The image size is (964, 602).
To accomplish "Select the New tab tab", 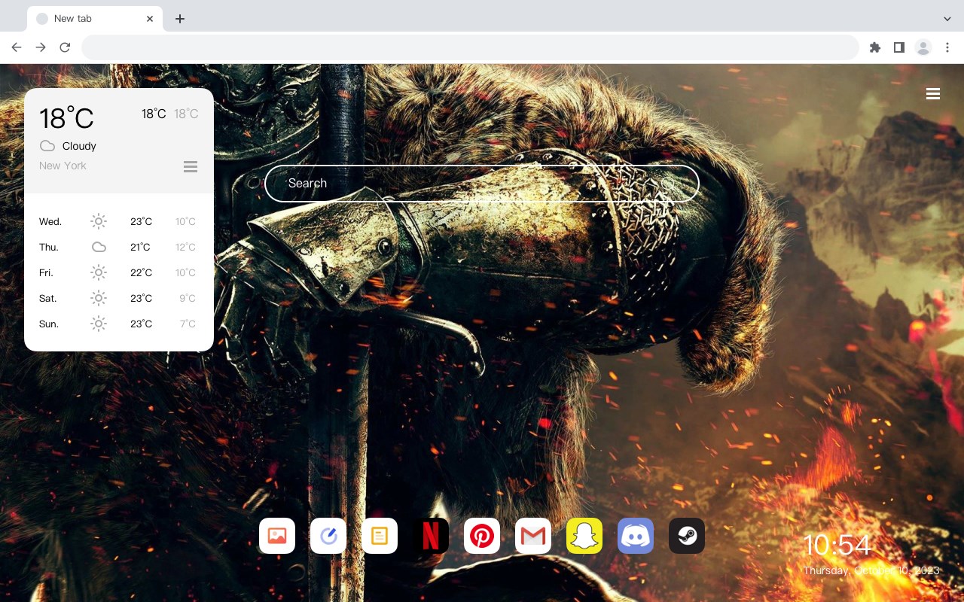I will pos(95,19).
